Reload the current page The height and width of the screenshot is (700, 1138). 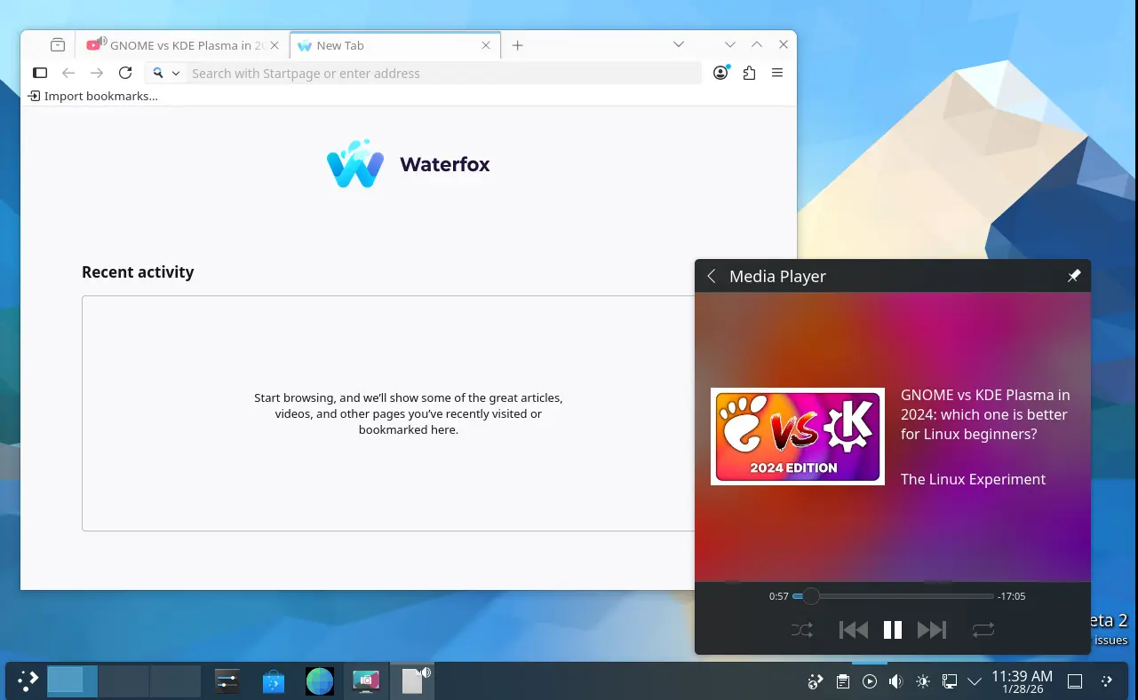(125, 74)
